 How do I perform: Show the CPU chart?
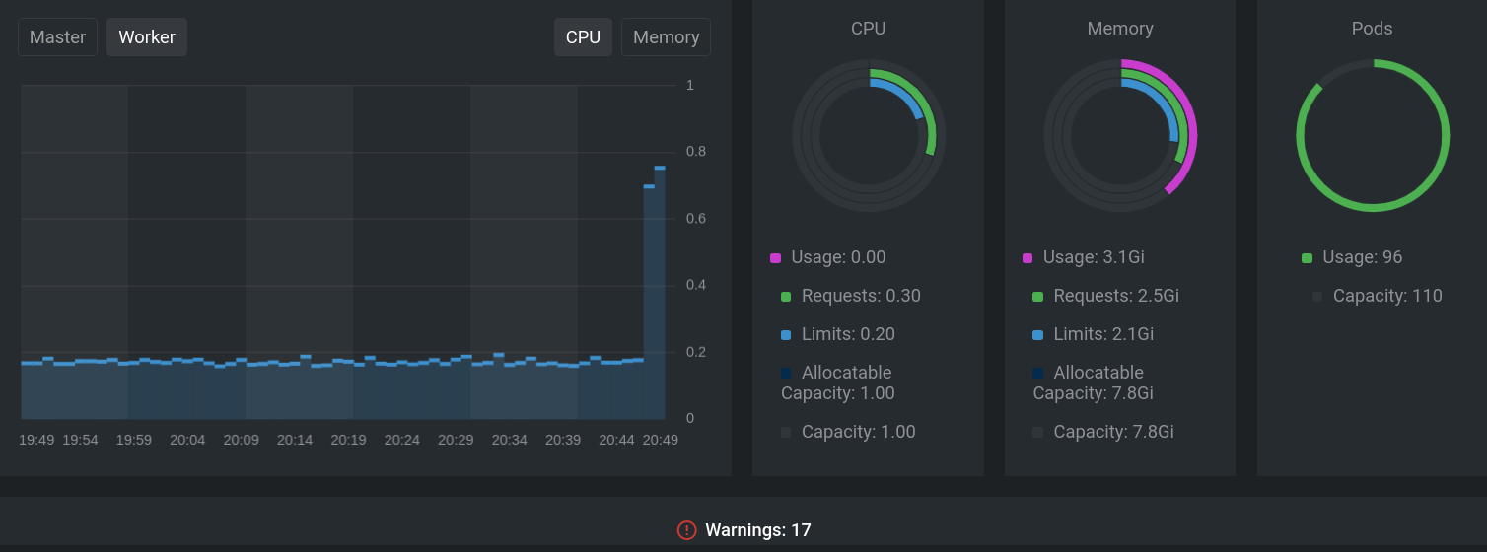[583, 37]
